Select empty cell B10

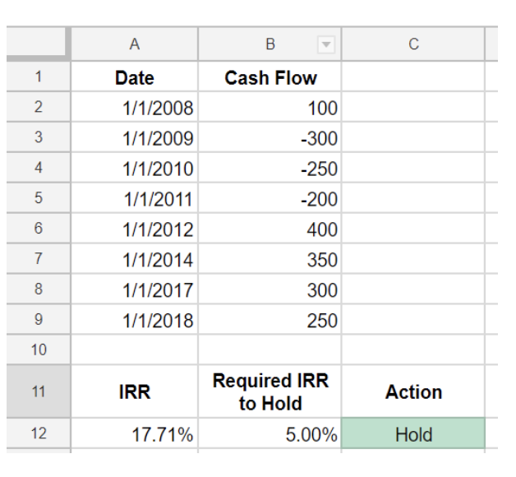click(x=270, y=350)
